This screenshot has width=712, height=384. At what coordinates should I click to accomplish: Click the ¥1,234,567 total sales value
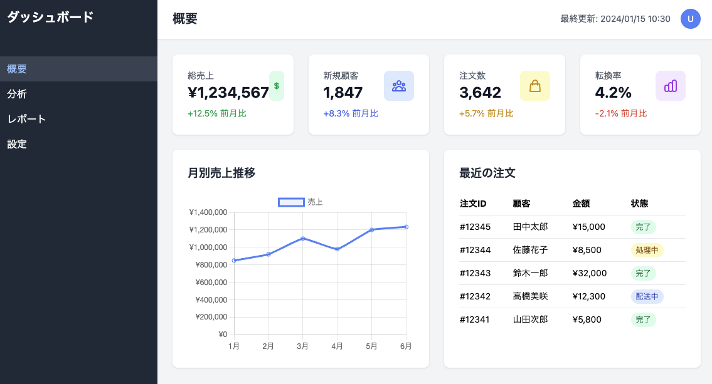228,93
